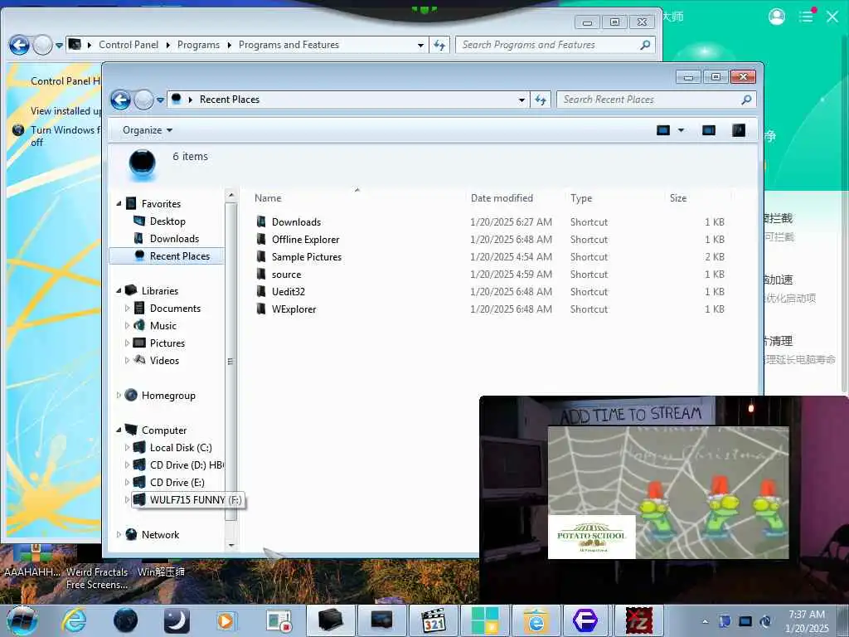Image resolution: width=849 pixels, height=637 pixels.
Task: Open user account icon in green app
Action: (776, 17)
